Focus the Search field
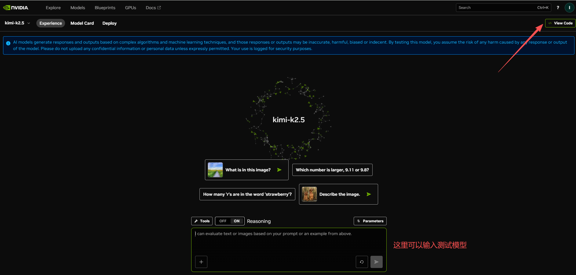 click(503, 8)
